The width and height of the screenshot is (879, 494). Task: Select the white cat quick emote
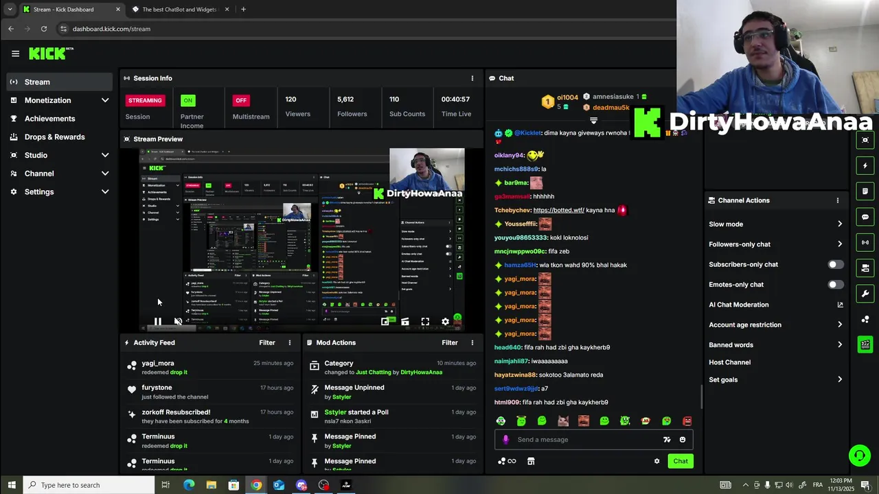coord(563,421)
